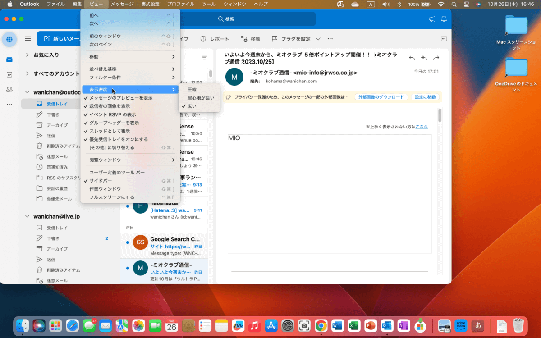Screen dimensions: 541x338
Task: Open the ツール menu
Action: click(x=209, y=4)
